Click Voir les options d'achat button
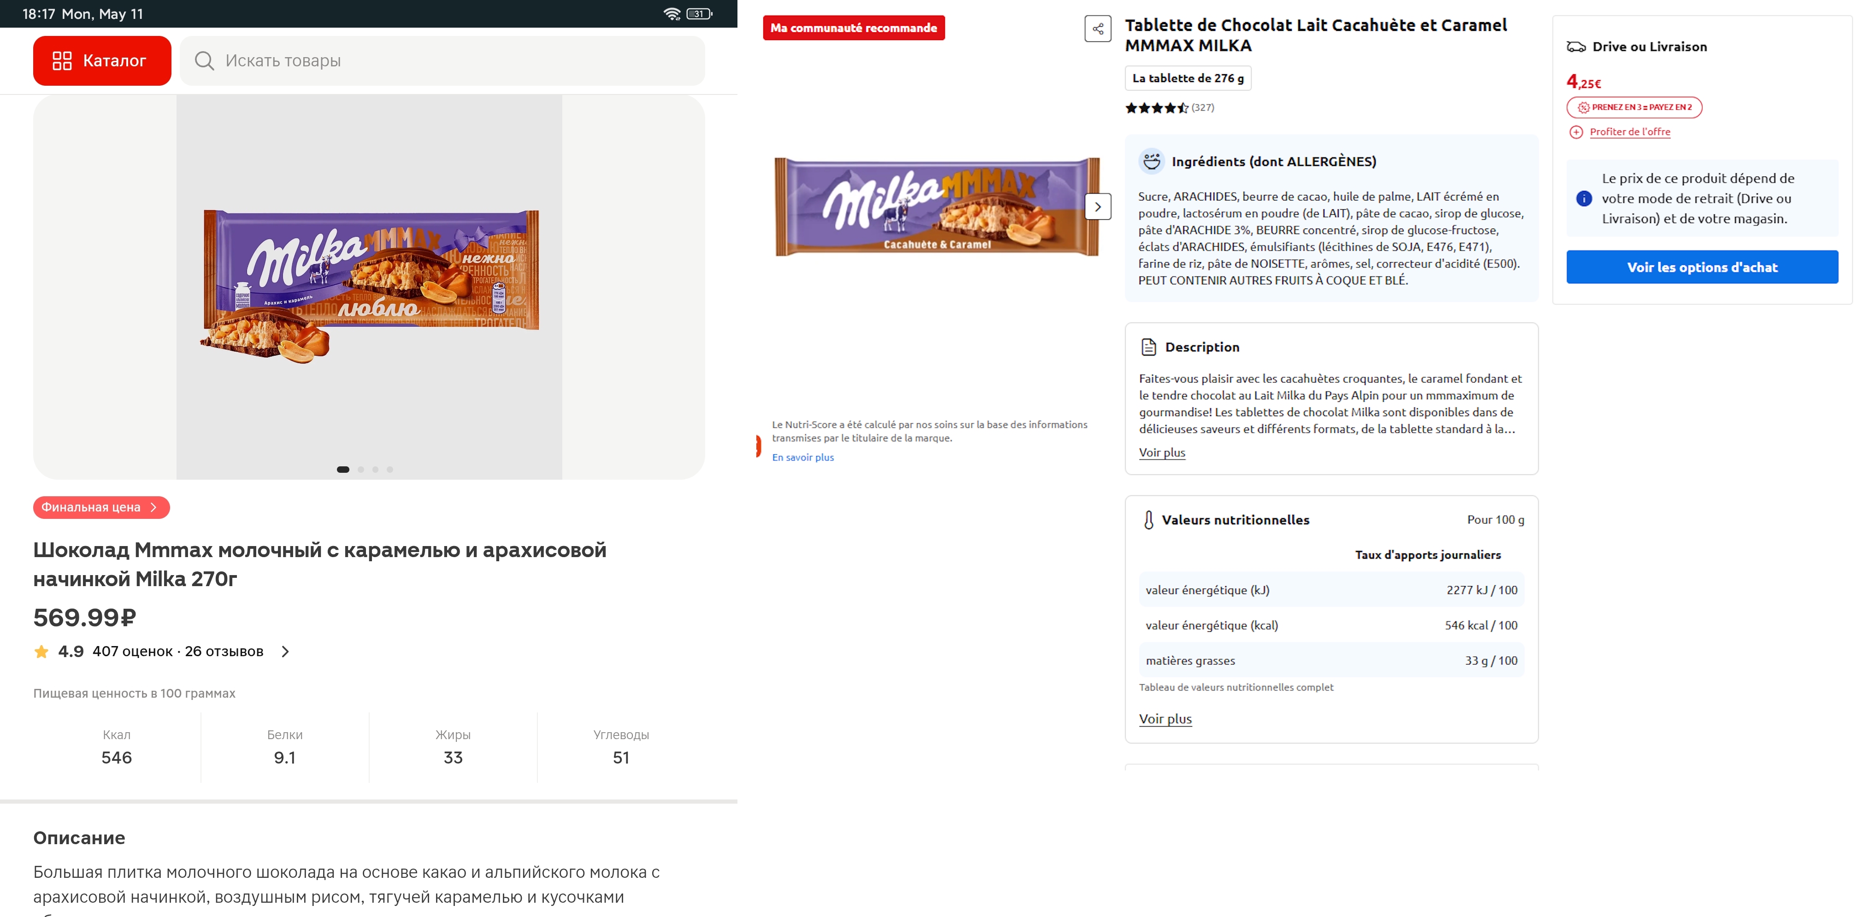The width and height of the screenshot is (1857, 917). [x=1702, y=267]
